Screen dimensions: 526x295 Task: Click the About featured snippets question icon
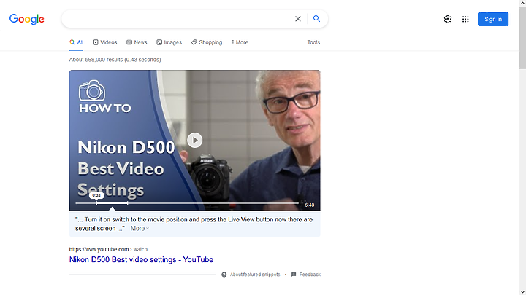[x=224, y=275]
